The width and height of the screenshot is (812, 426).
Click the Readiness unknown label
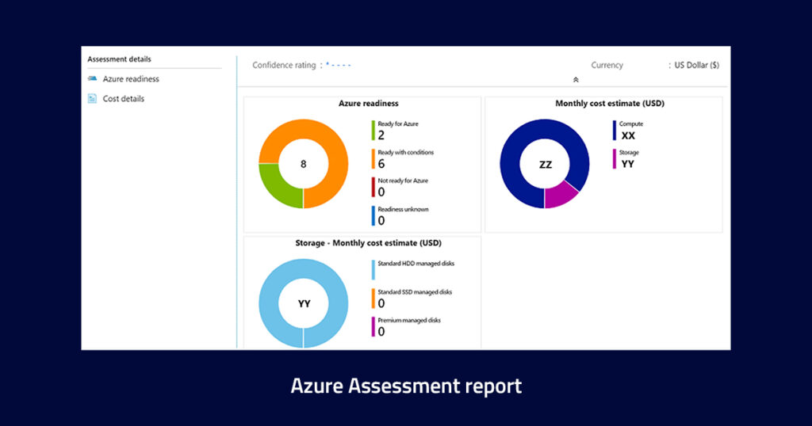coord(403,209)
